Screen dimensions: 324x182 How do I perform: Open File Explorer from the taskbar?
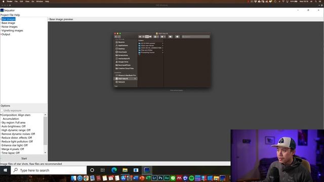coord(125,170)
